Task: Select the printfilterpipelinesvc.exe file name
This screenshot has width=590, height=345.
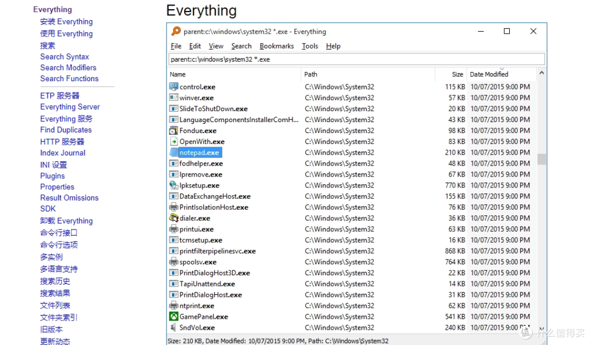Action: 217,251
